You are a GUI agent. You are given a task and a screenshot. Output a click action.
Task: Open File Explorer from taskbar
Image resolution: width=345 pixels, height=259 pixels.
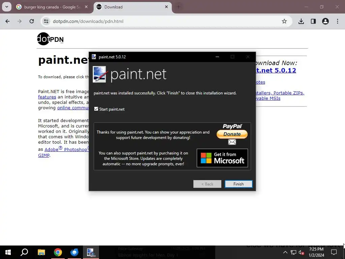pyautogui.click(x=41, y=252)
